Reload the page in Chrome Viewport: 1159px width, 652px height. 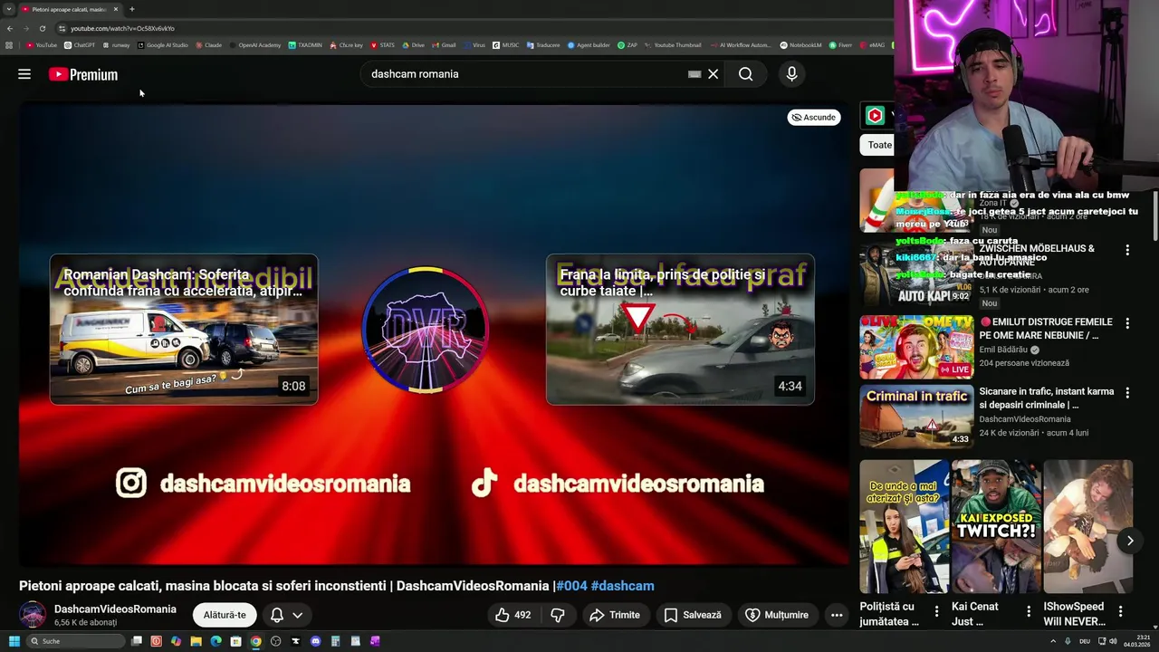click(x=42, y=28)
